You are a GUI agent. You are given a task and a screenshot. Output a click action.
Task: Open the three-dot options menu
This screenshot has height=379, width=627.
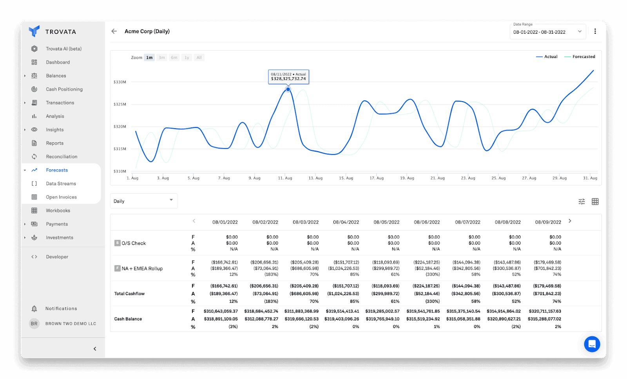595,31
